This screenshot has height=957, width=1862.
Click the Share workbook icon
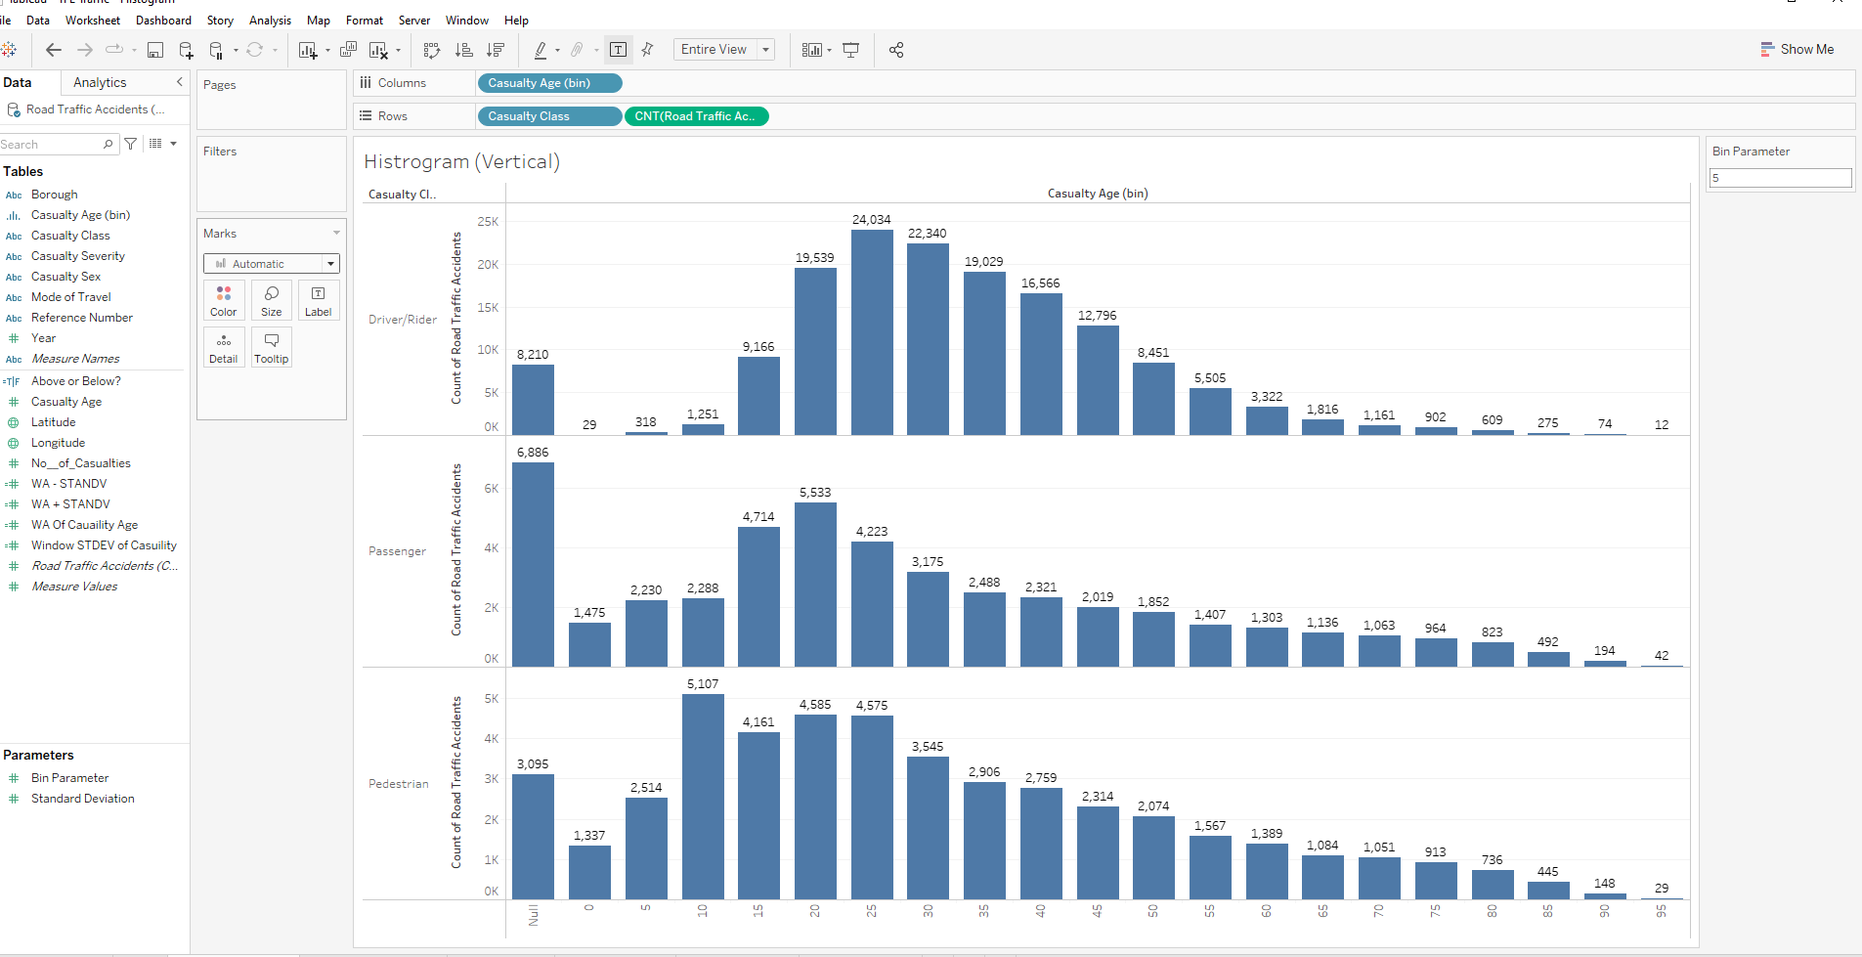896,50
